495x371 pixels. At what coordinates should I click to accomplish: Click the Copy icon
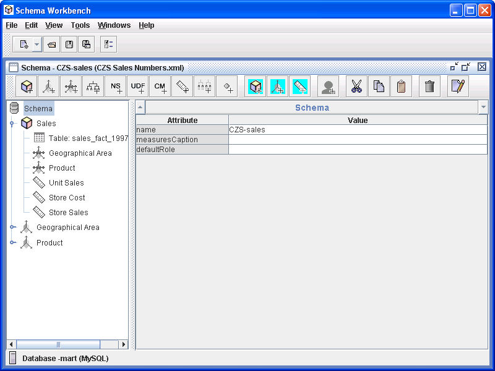tap(379, 86)
